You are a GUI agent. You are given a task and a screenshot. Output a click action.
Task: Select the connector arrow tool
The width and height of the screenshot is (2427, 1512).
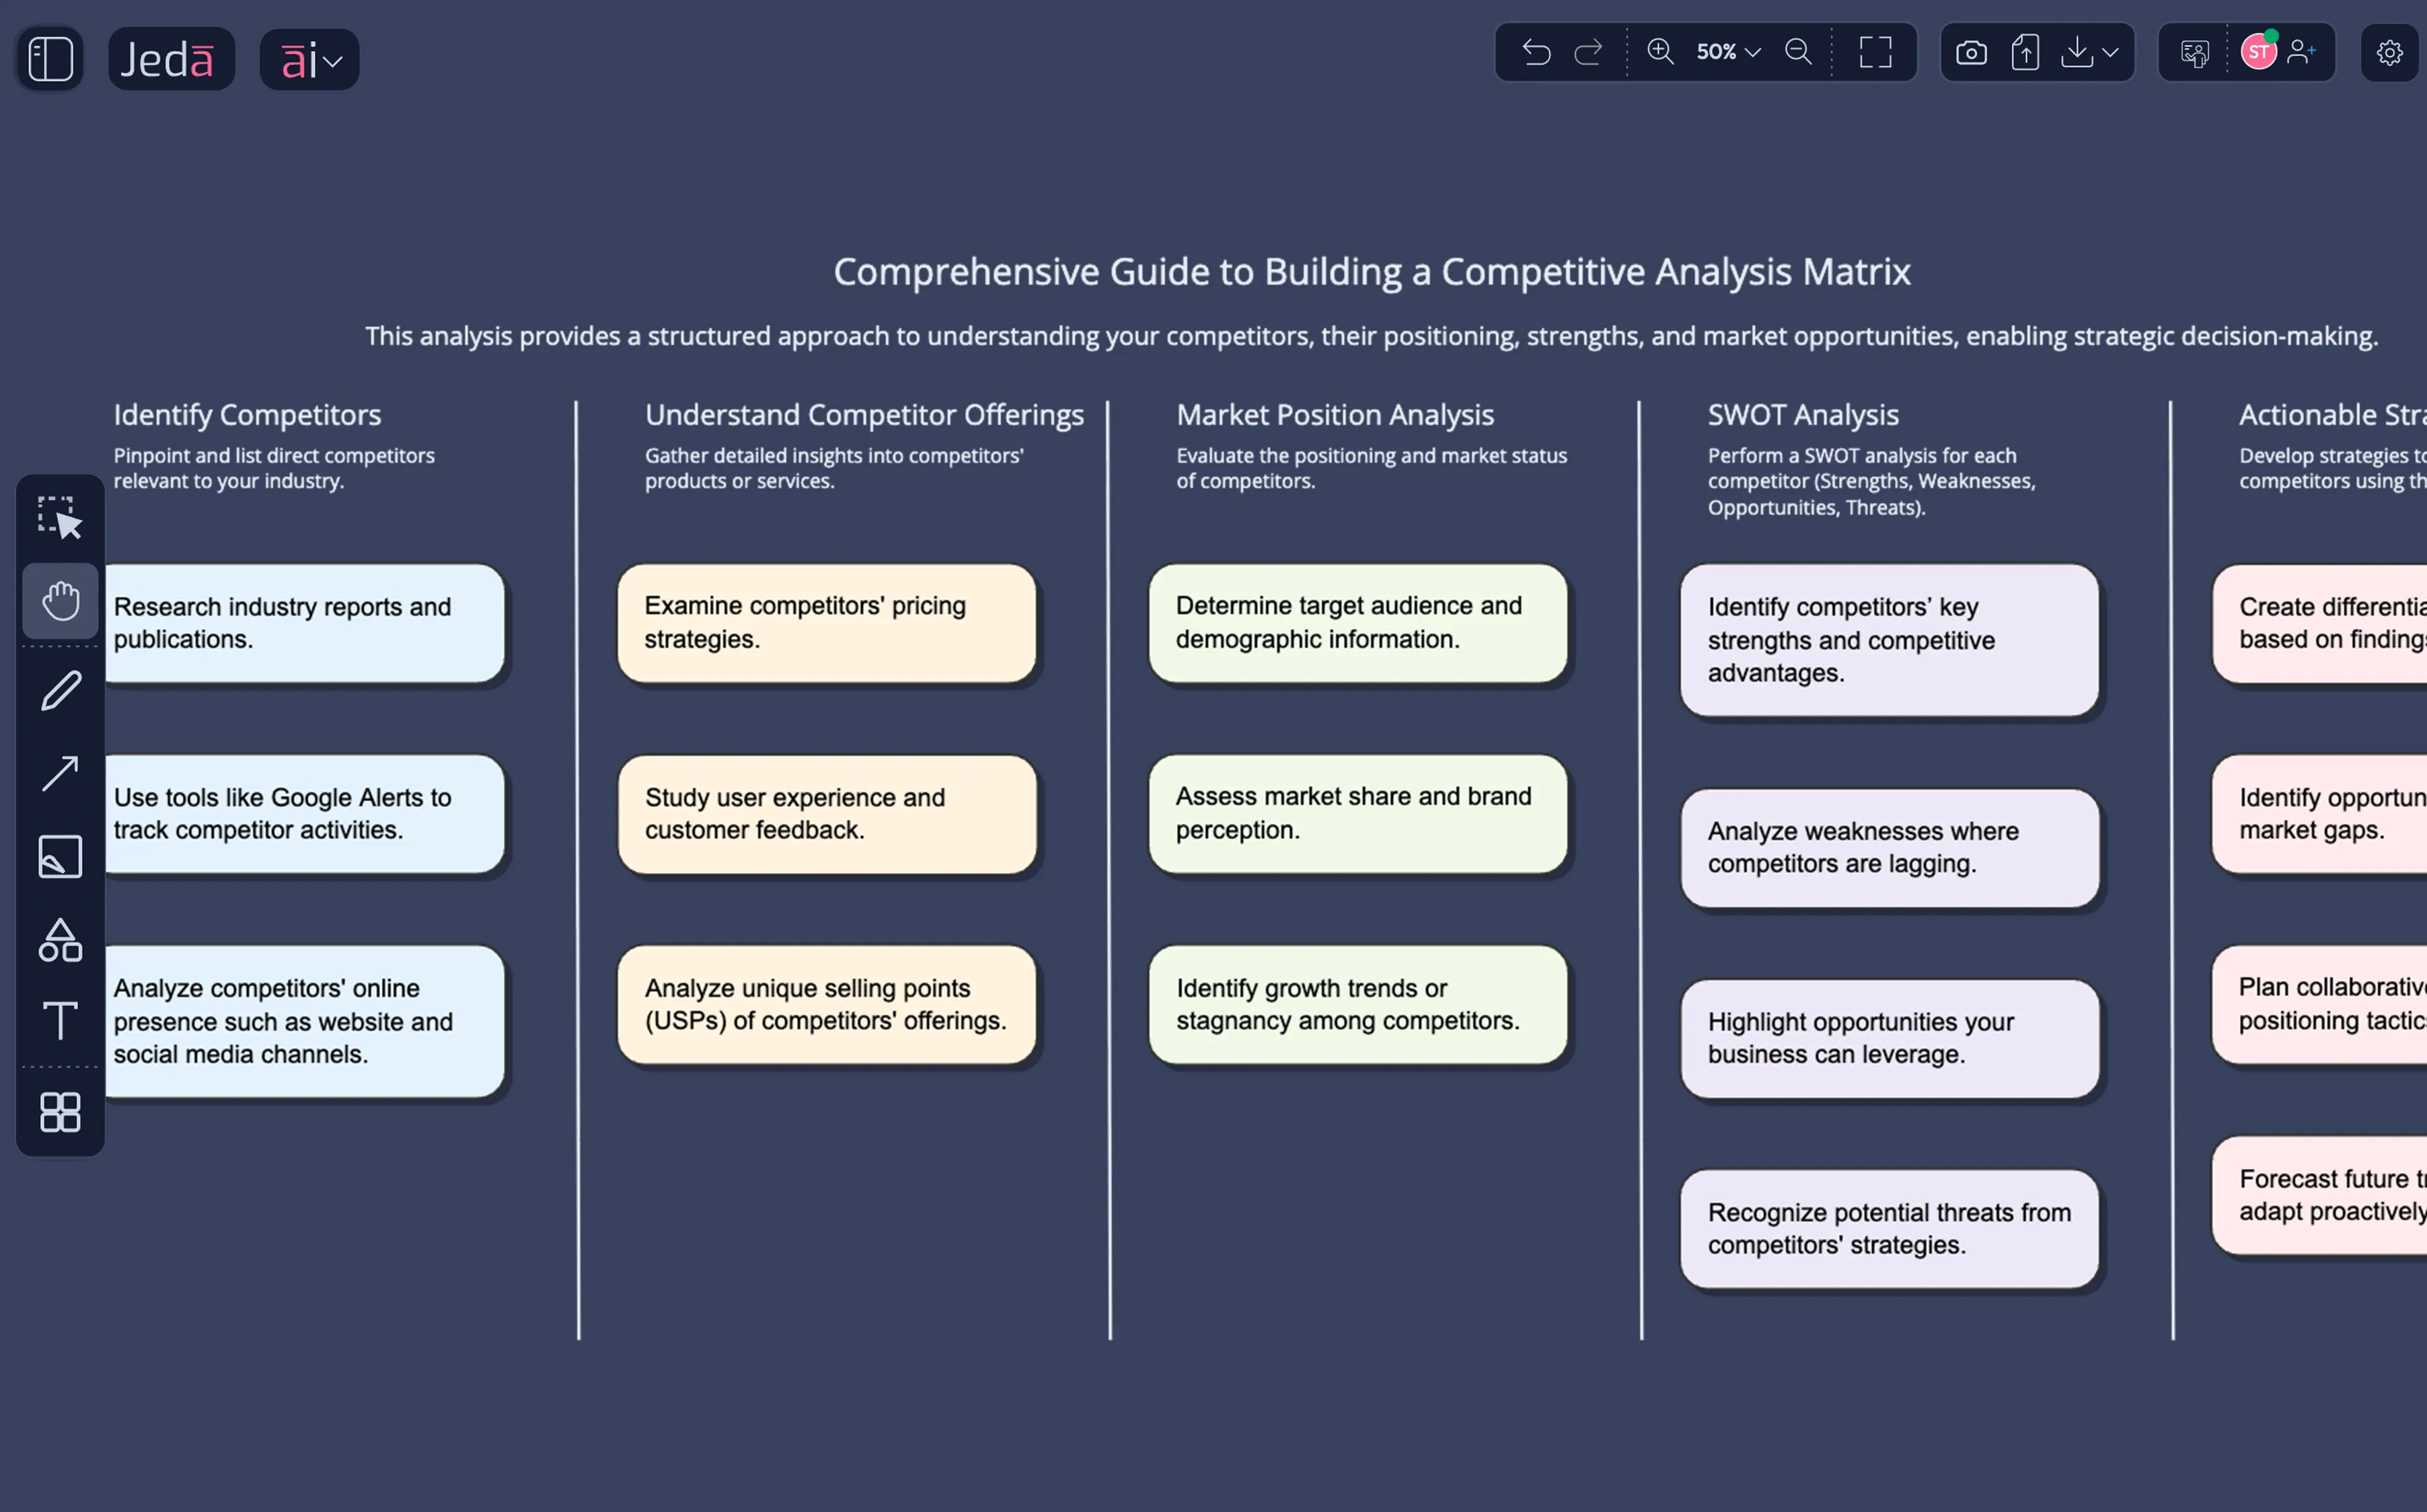(x=60, y=773)
